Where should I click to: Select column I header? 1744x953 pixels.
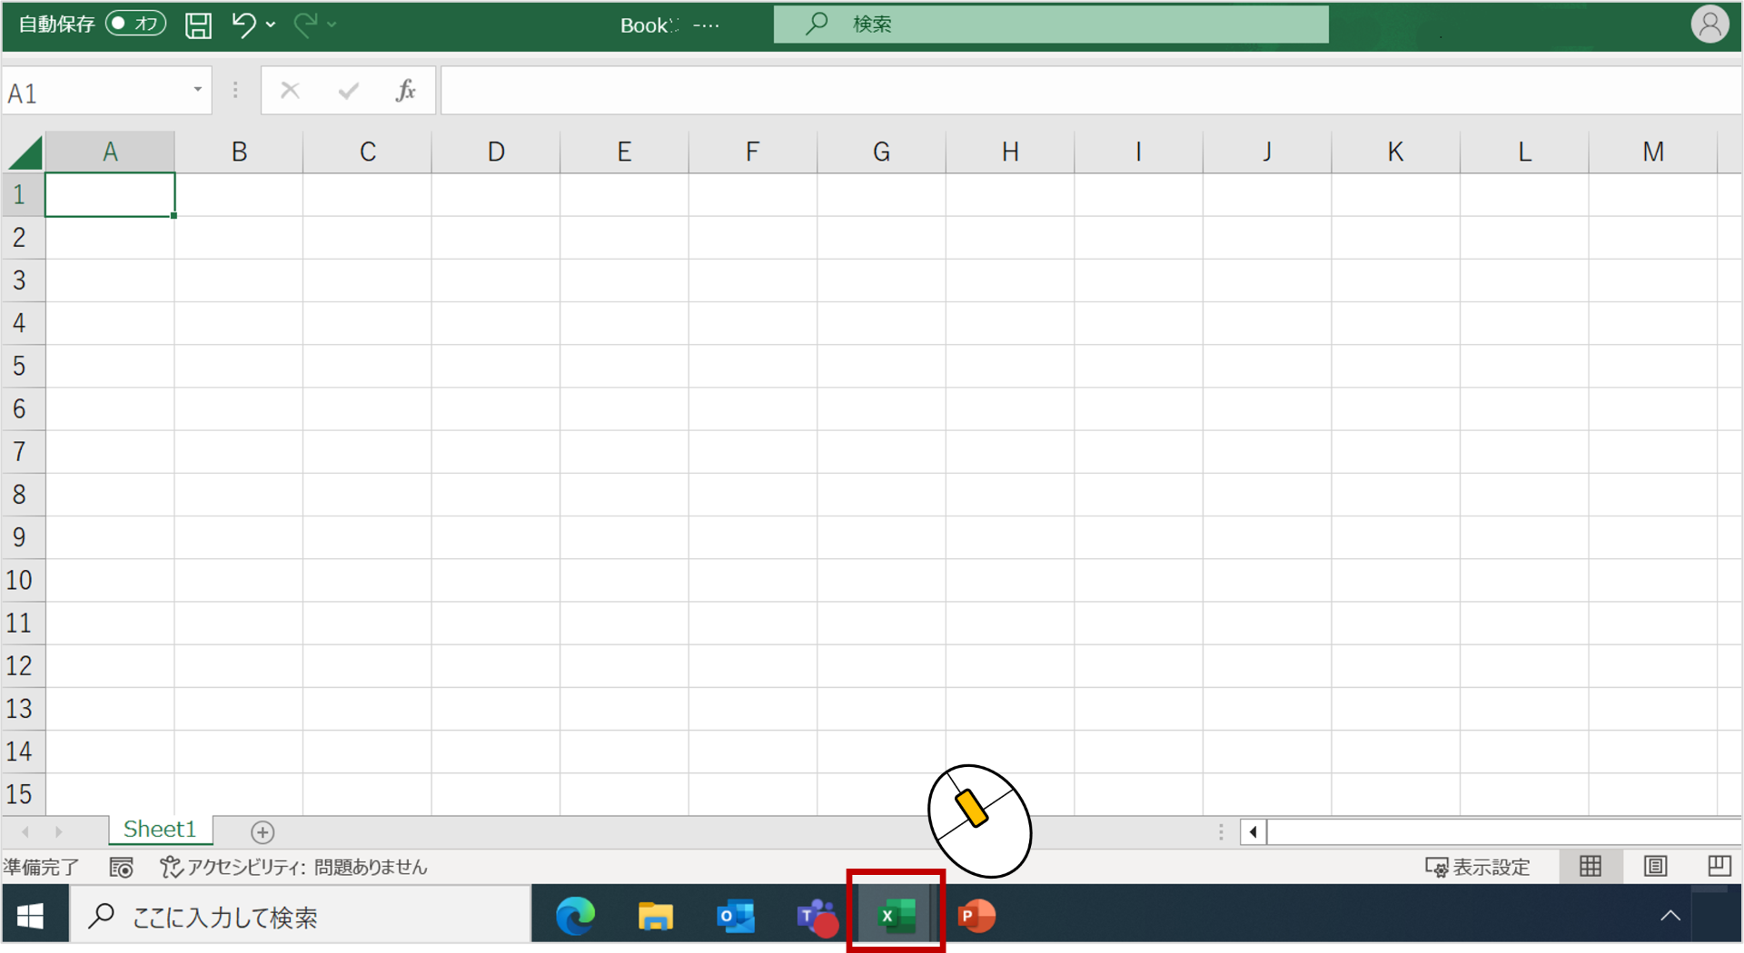point(1138,152)
